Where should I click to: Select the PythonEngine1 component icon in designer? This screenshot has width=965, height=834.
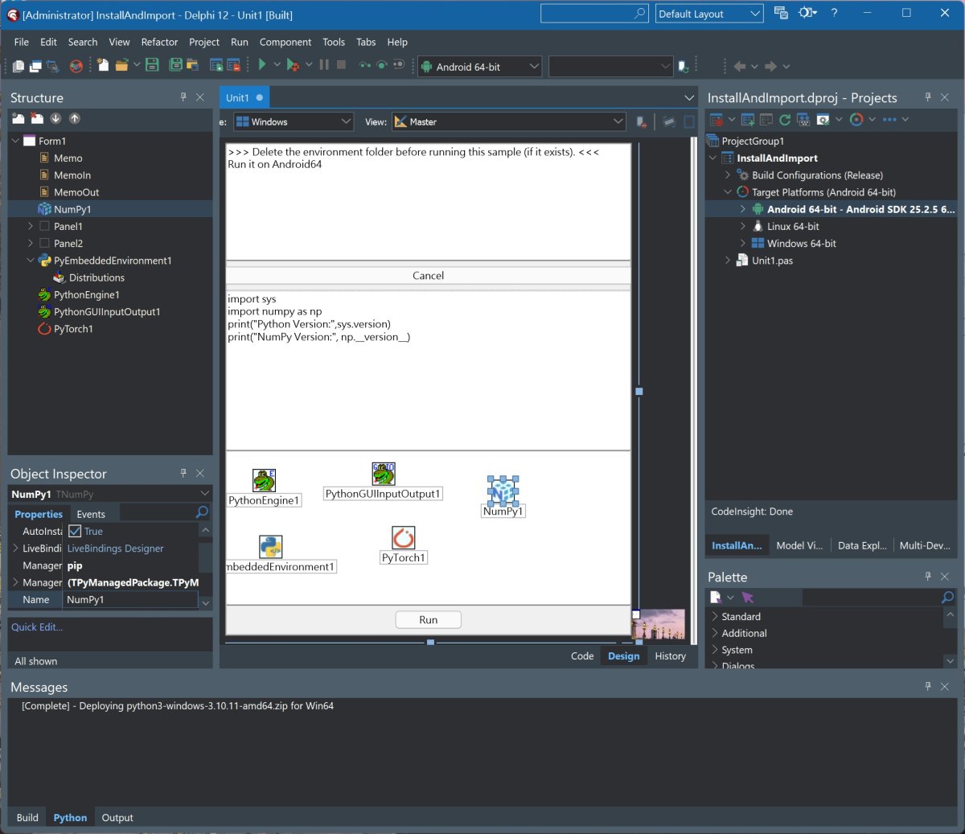coord(264,480)
